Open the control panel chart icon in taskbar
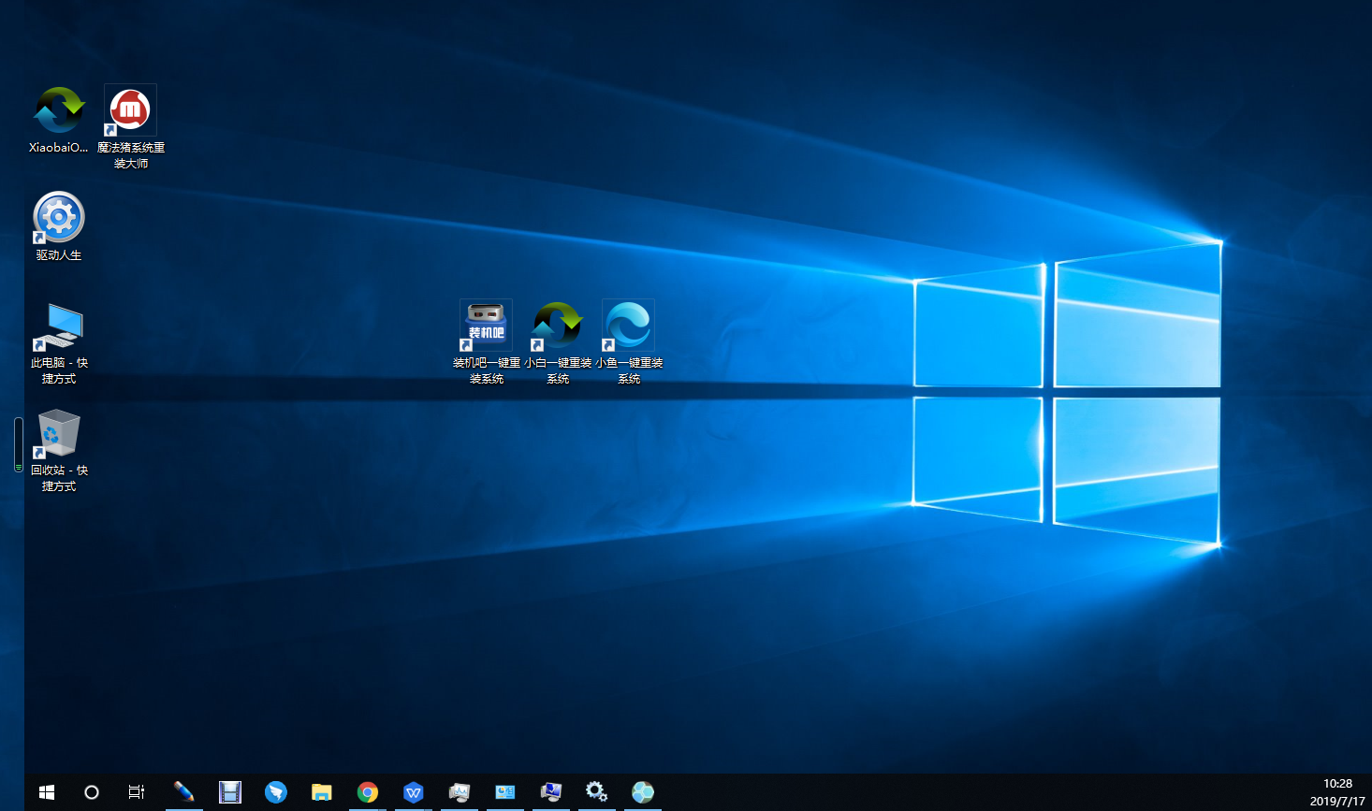Image resolution: width=1372 pixels, height=811 pixels. point(504,792)
